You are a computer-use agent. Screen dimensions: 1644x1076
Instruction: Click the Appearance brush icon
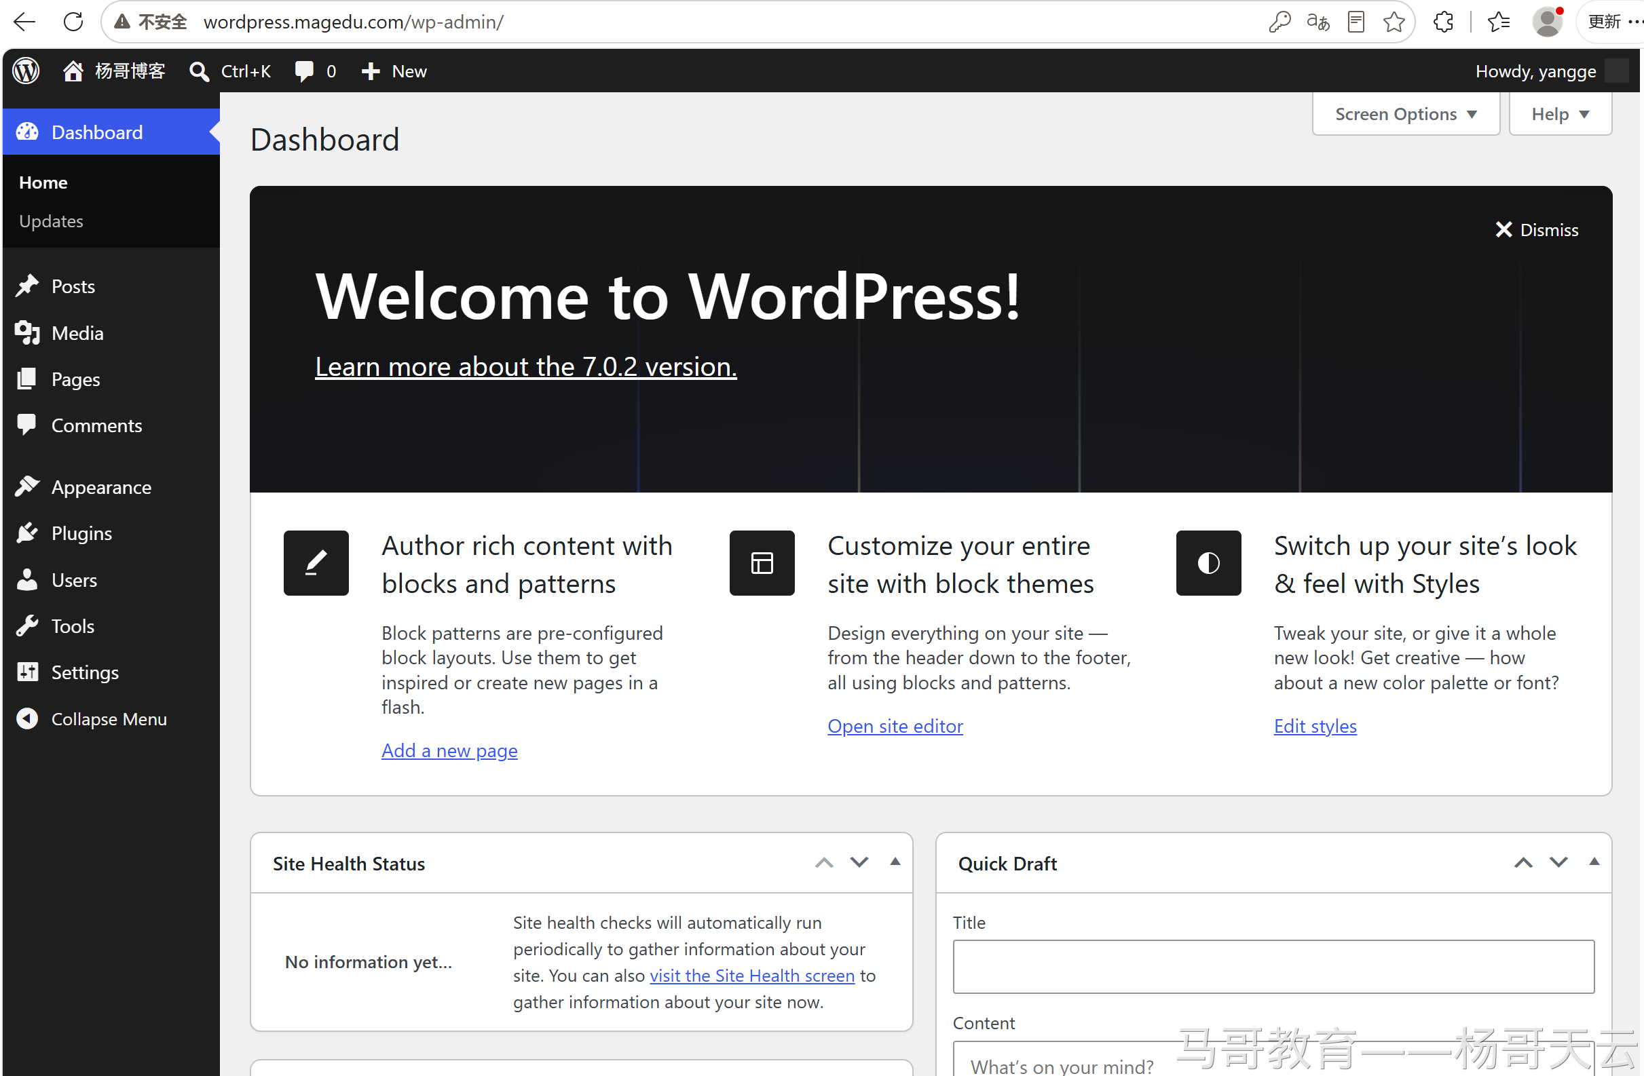click(x=28, y=487)
